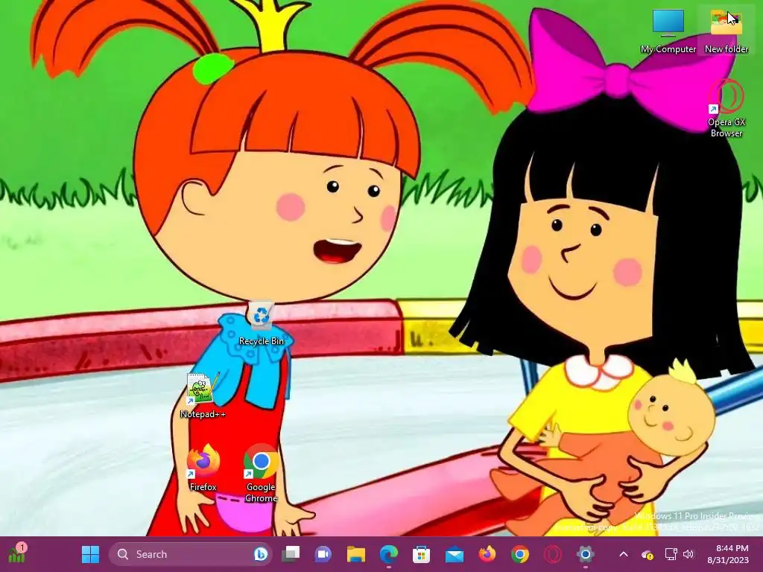763x572 pixels.
Task: Open the volume speaker tray icon
Action: (x=688, y=554)
